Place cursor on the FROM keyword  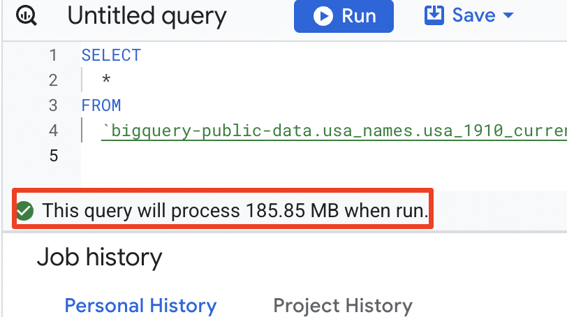(x=101, y=105)
